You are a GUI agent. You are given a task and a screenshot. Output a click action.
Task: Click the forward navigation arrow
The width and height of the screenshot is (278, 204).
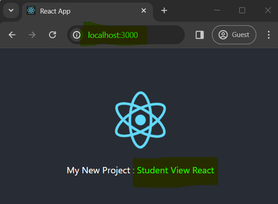32,35
